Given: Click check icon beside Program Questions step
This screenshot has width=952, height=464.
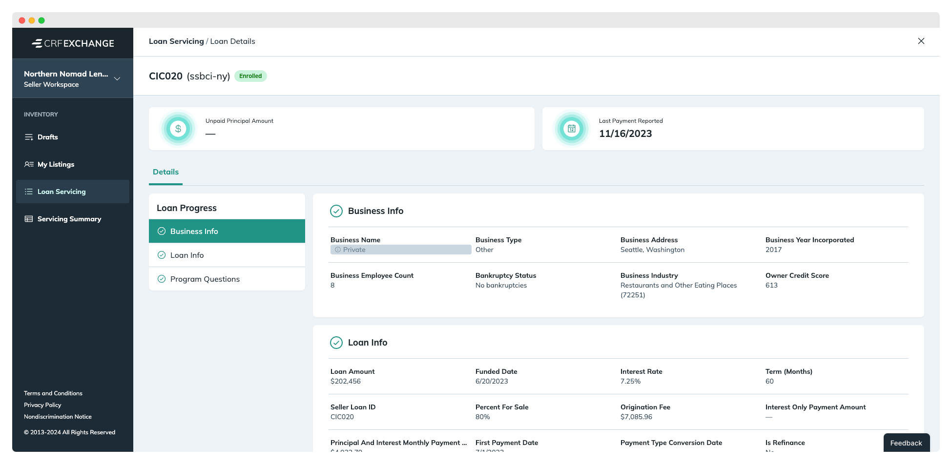Looking at the screenshot, I should click(162, 279).
